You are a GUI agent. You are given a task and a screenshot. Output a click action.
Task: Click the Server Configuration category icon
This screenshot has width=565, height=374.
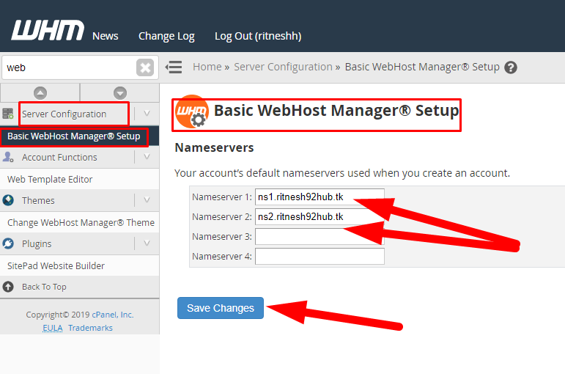click(x=9, y=114)
